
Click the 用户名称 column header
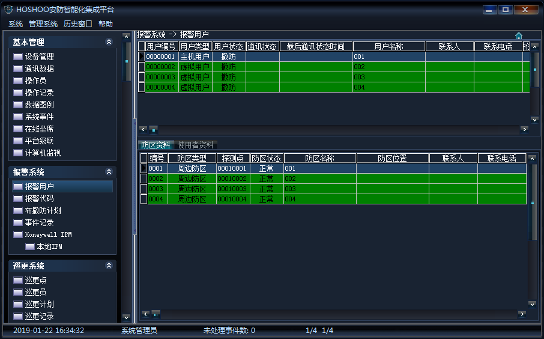tap(388, 46)
